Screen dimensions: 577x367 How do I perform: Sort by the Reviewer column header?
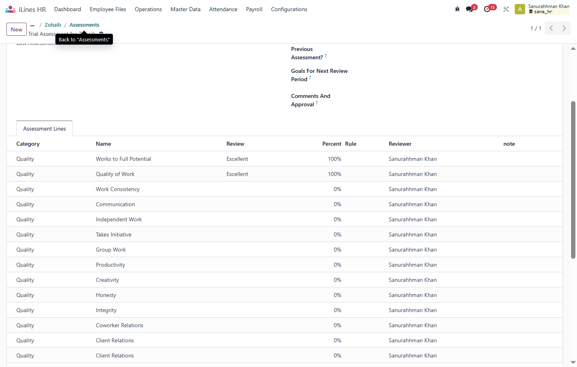tap(400, 144)
